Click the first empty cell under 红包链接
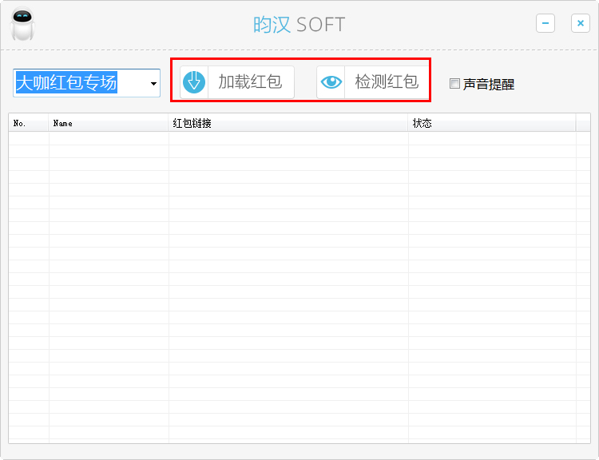 (x=288, y=138)
